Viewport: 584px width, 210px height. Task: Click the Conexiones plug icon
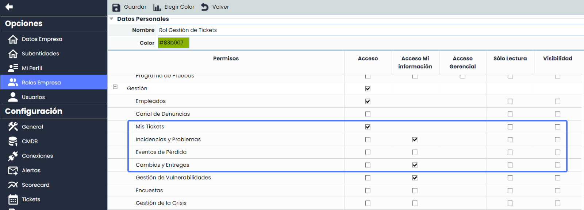click(x=13, y=156)
